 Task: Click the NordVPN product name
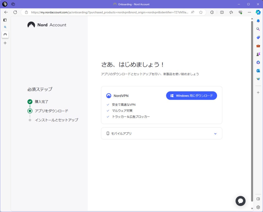[x=121, y=96]
